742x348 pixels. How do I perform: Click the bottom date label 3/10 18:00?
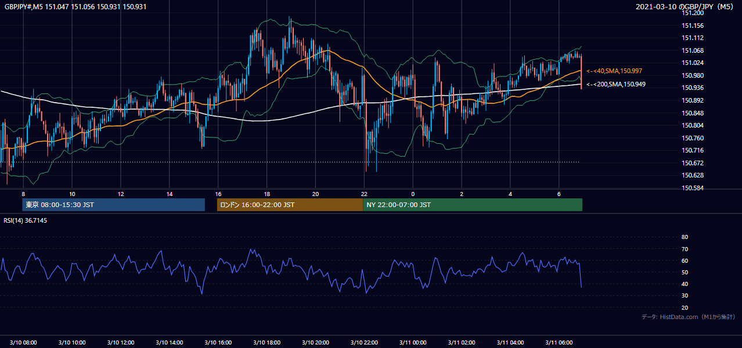click(266, 342)
